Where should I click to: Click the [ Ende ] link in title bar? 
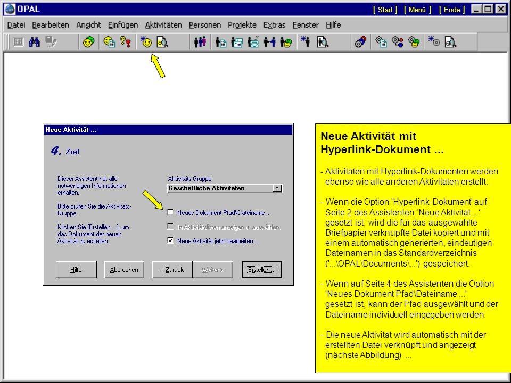tap(452, 10)
